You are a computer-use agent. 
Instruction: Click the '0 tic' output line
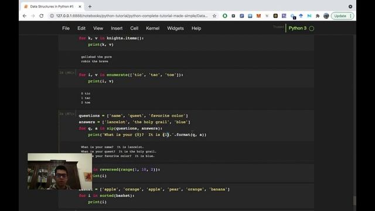click(x=86, y=93)
